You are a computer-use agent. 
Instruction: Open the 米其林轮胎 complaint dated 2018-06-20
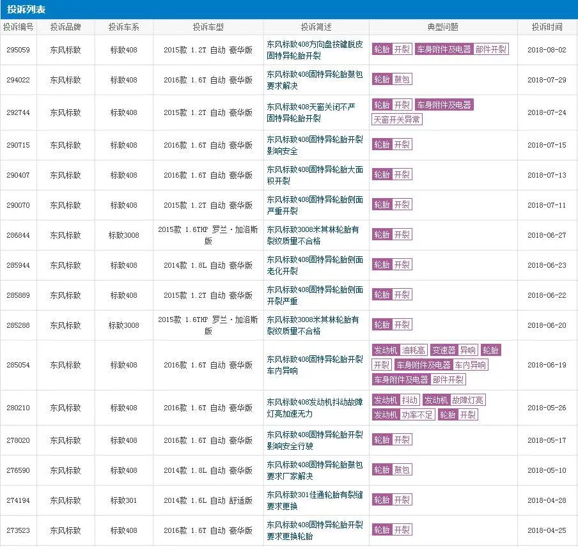point(313,325)
